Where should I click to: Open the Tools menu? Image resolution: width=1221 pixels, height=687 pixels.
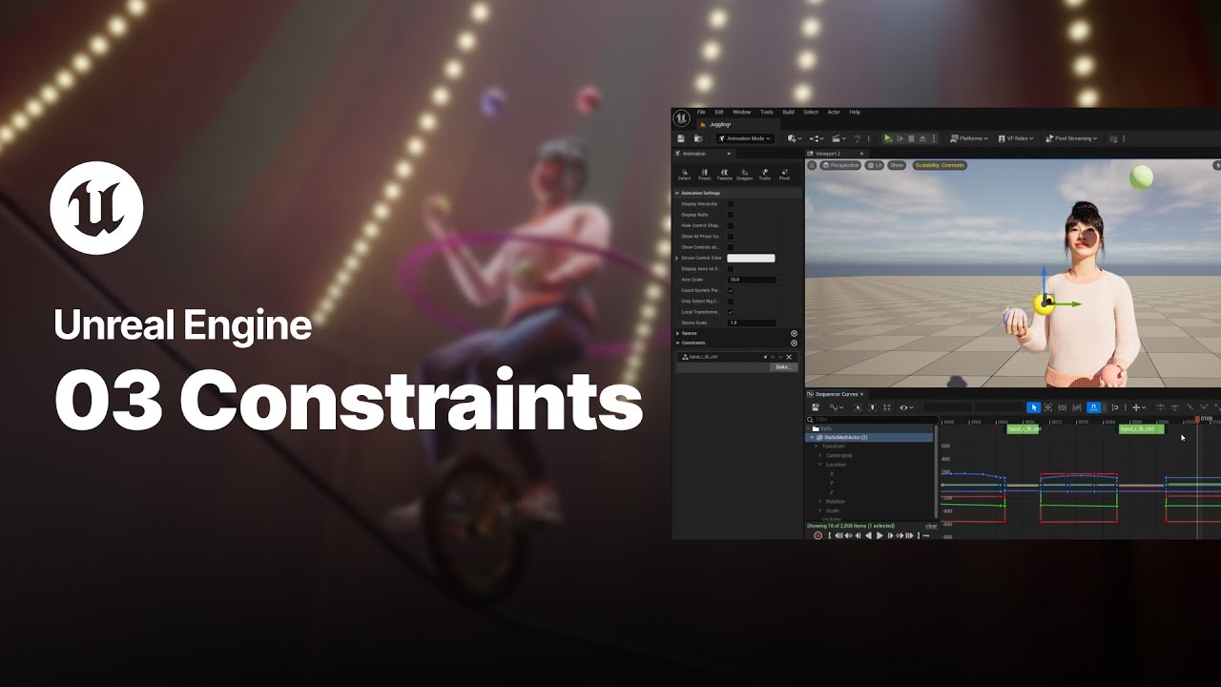(x=767, y=112)
